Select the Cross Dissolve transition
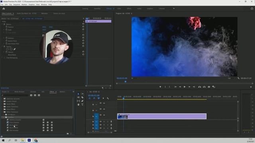Screen dimensions: 255x143 [14, 122]
